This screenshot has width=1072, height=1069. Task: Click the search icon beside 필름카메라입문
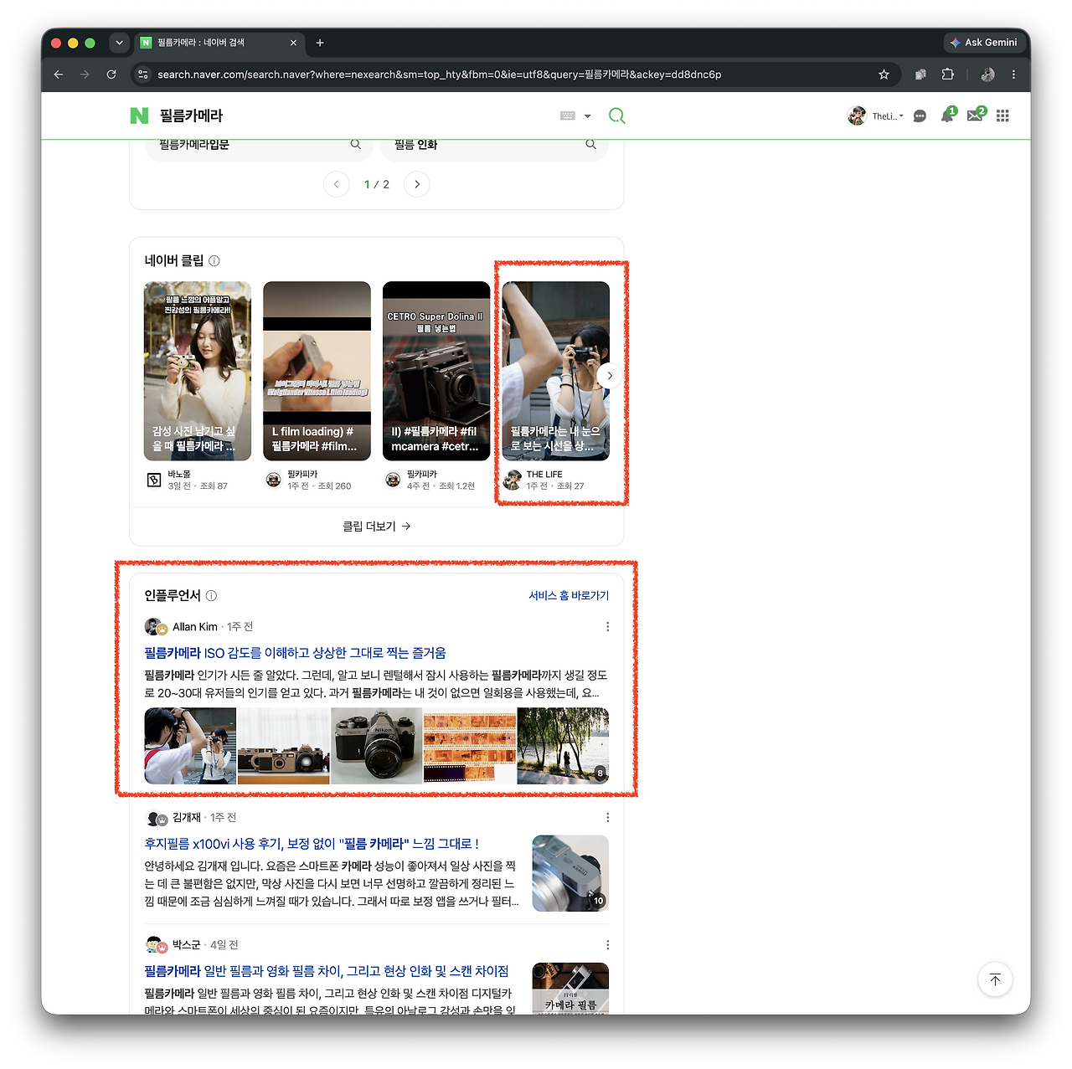point(356,144)
